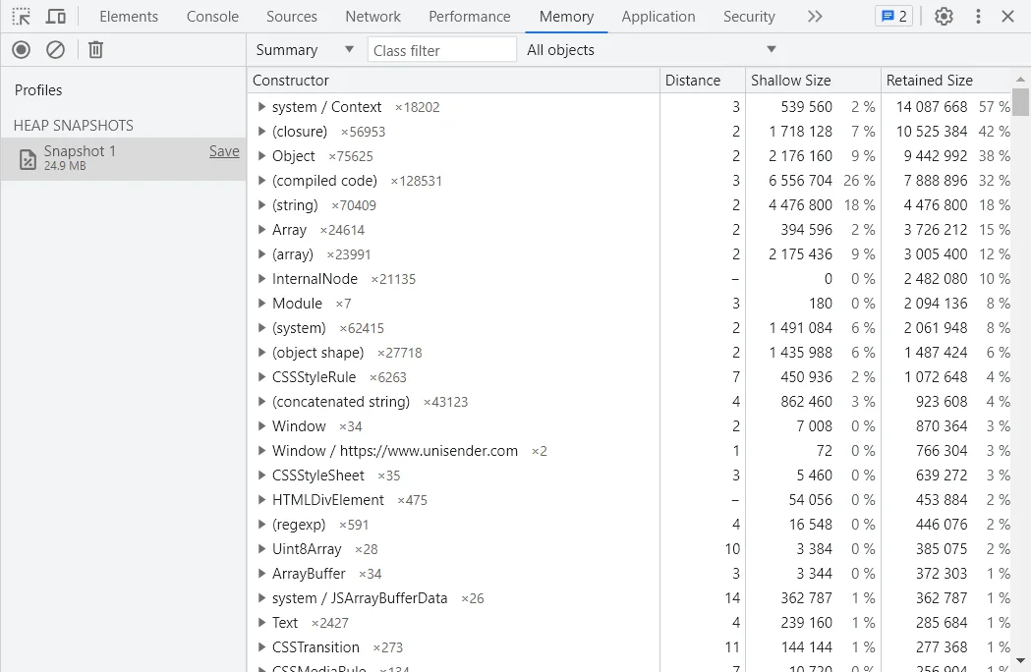Open the All objects filter dropdown
Image resolution: width=1031 pixels, height=672 pixels.
pos(651,50)
